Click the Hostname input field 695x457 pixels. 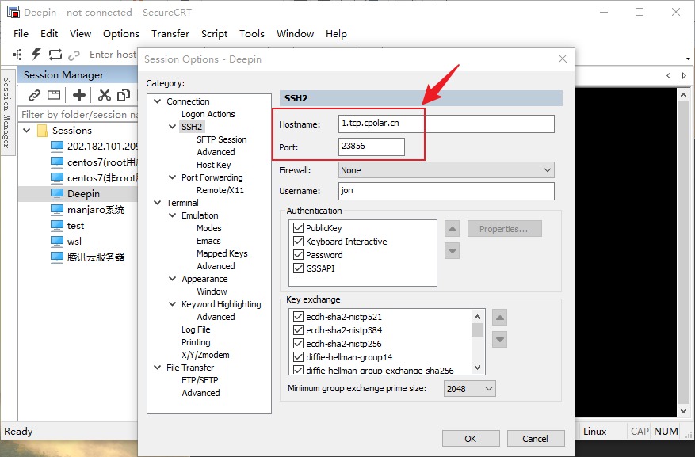click(x=446, y=124)
